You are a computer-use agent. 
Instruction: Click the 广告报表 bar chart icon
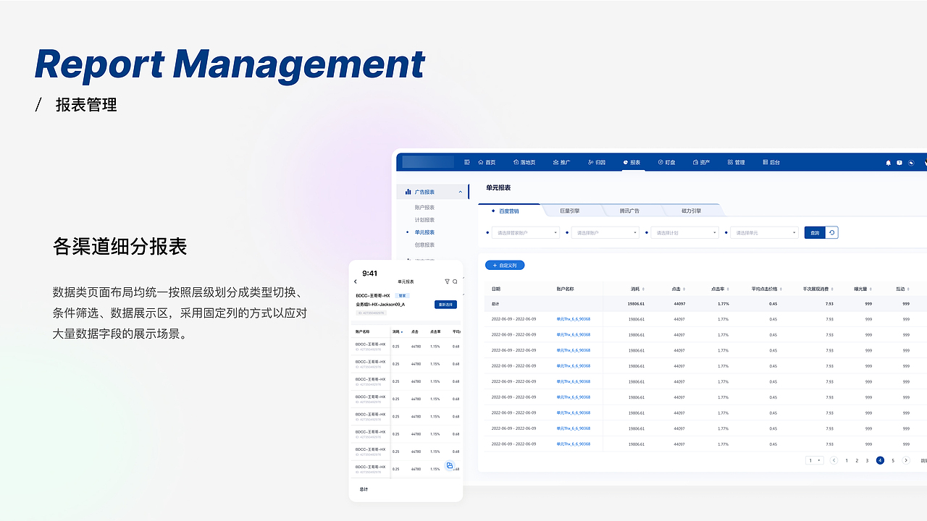[x=408, y=192]
